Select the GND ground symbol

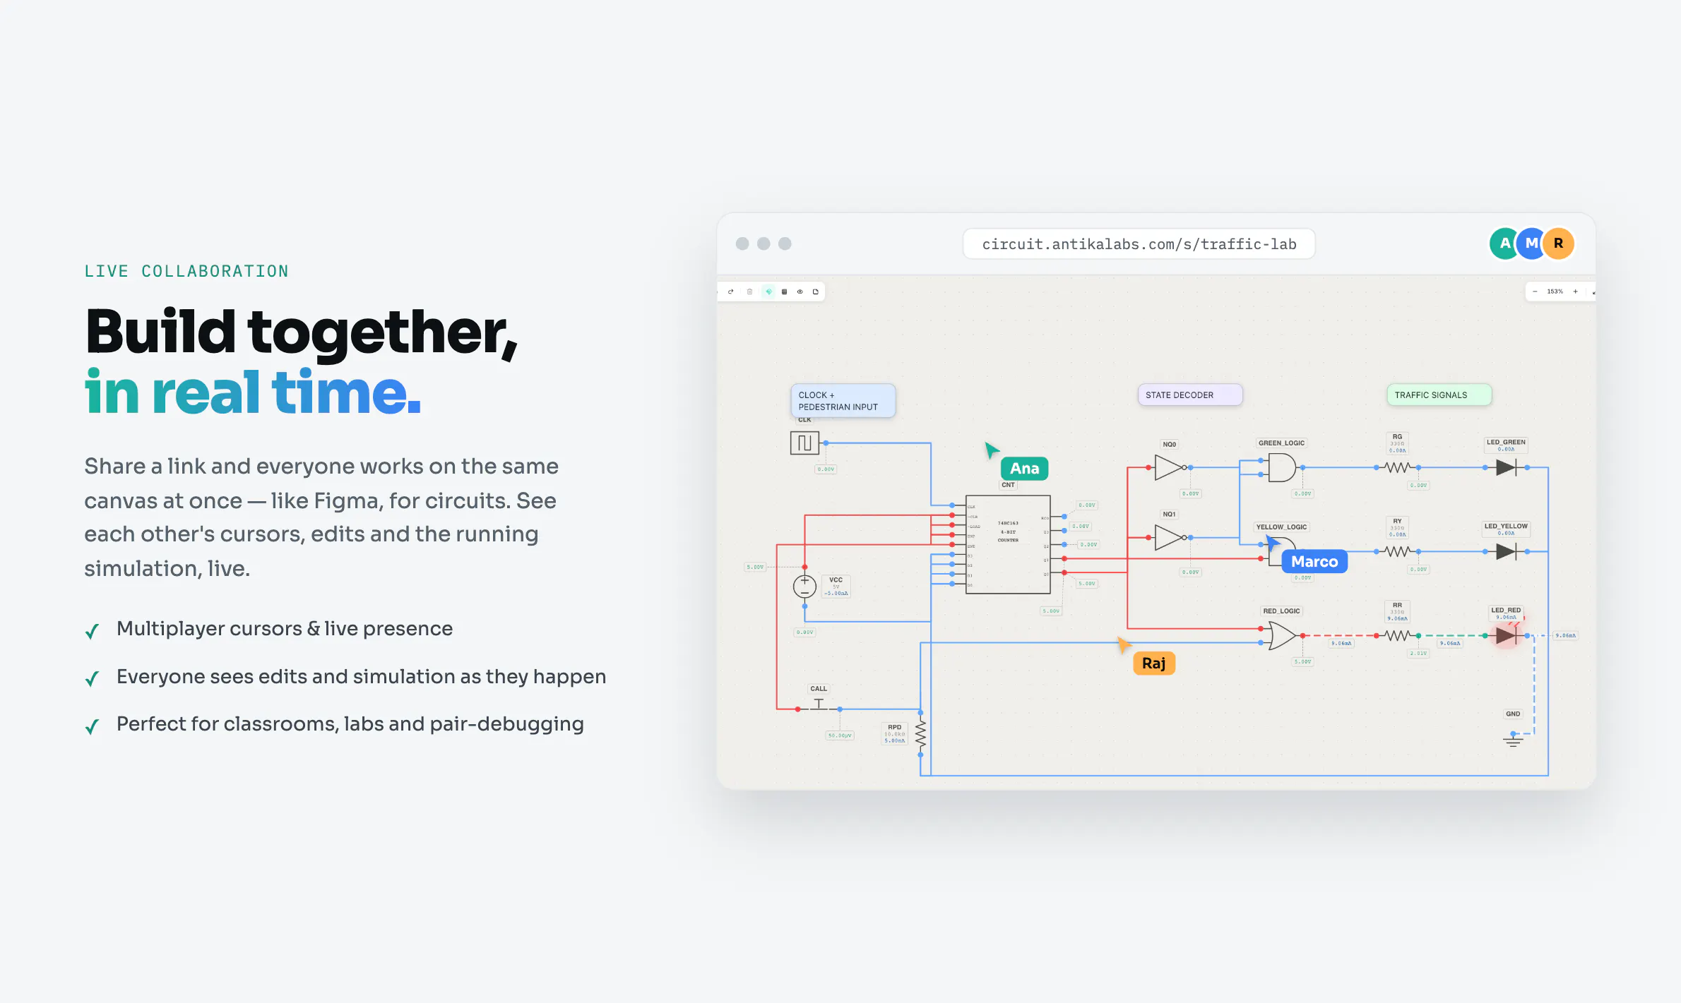tap(1513, 740)
